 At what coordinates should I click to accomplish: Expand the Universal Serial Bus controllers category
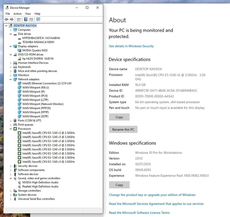(x=10, y=199)
